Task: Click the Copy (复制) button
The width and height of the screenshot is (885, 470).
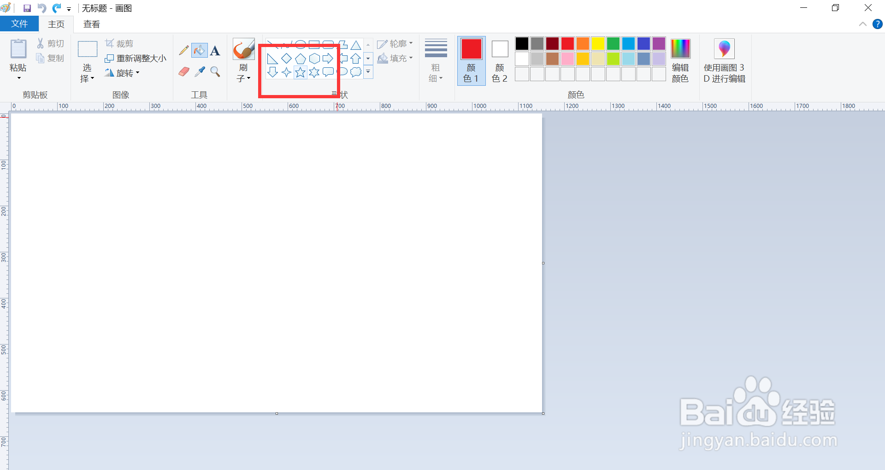Action: coord(50,58)
